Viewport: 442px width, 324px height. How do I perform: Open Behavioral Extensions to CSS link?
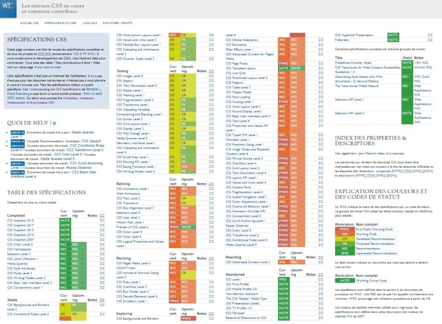click(x=246, y=318)
